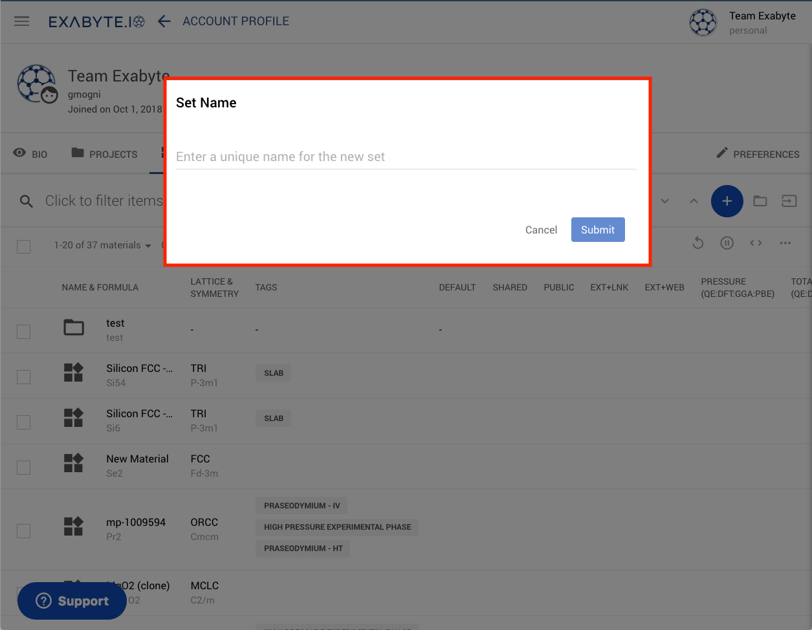812x630 pixels.
Task: Click the move-to-set arrow icon
Action: pyautogui.click(x=789, y=201)
